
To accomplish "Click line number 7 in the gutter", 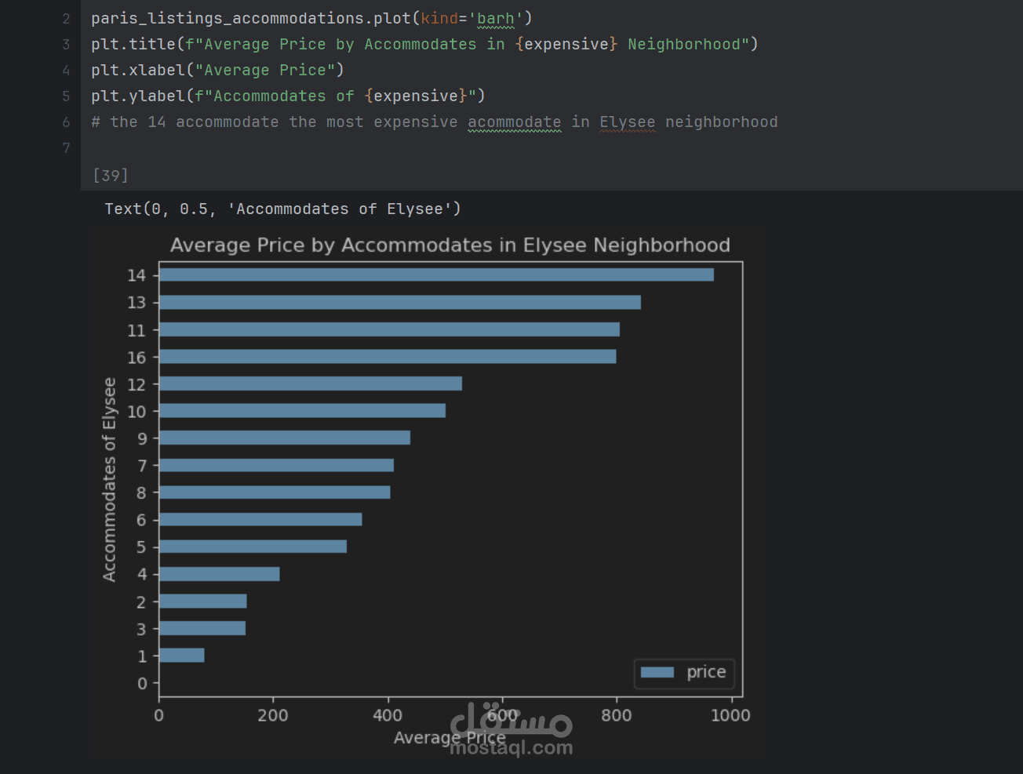I will [x=66, y=147].
